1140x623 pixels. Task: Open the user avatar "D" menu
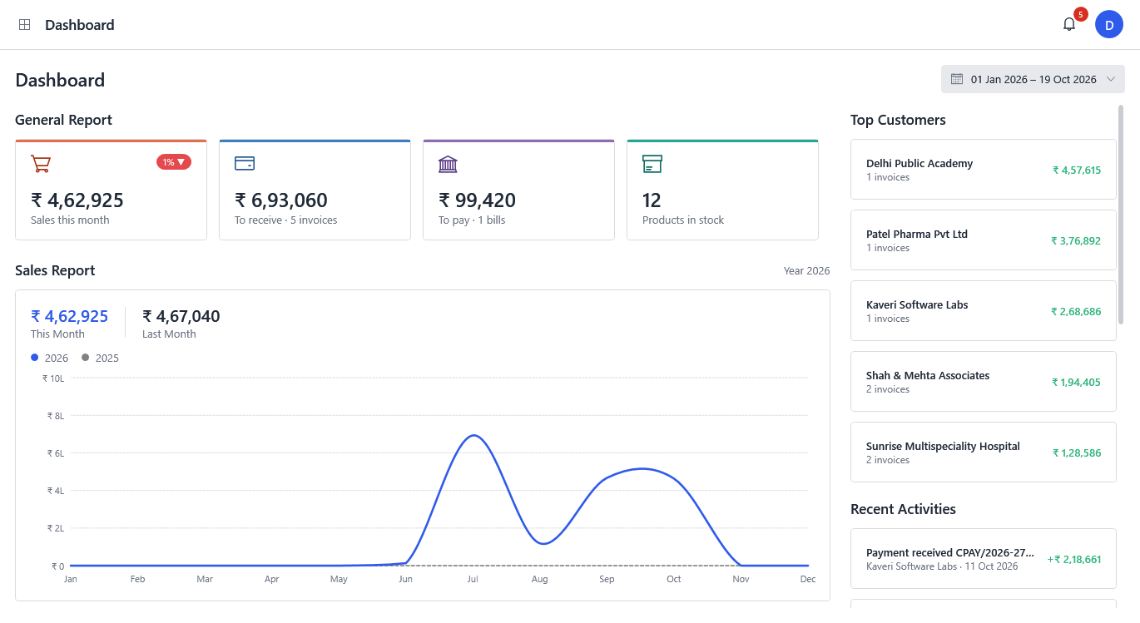pos(1109,25)
